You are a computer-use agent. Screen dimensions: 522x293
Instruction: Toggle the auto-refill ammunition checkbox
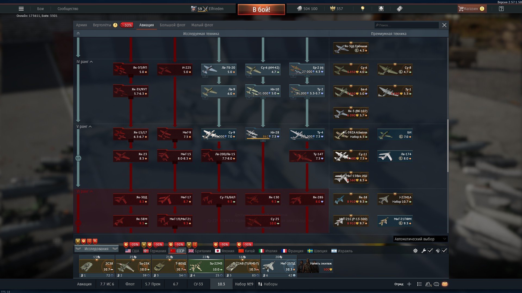coord(444,251)
